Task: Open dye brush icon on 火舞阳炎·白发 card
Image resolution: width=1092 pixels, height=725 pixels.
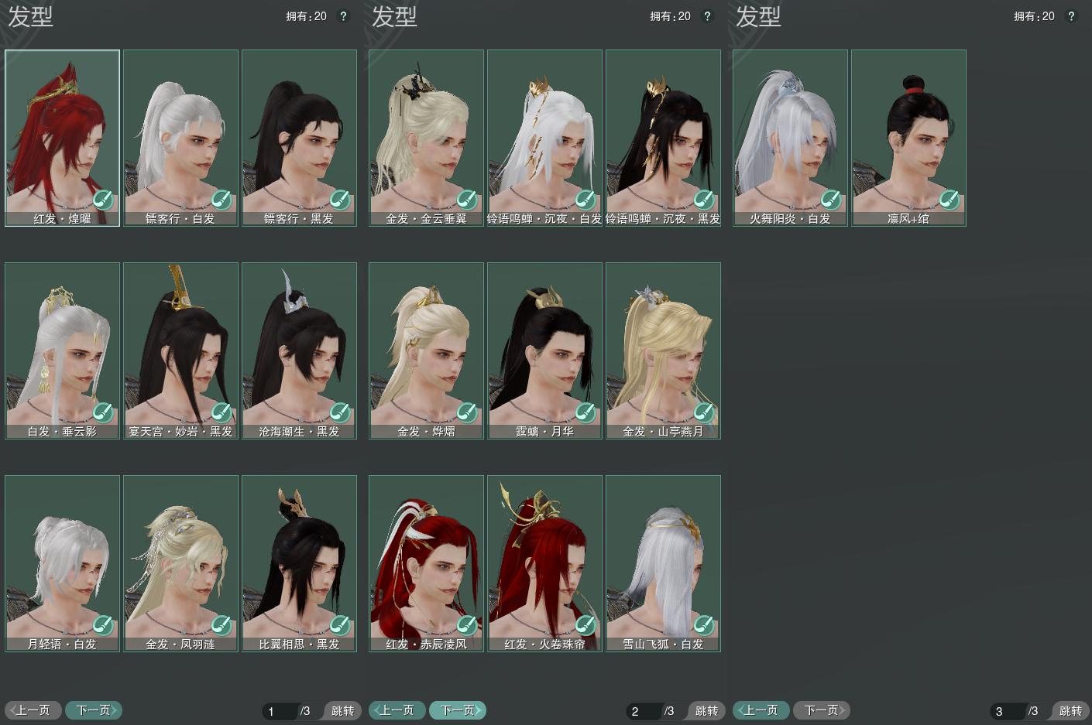Action: [x=831, y=200]
